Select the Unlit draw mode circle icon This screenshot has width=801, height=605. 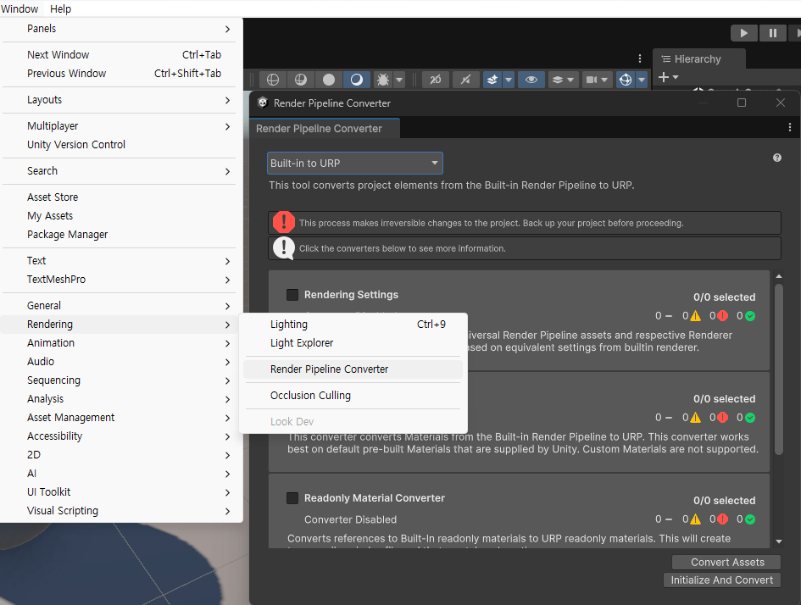coord(329,80)
